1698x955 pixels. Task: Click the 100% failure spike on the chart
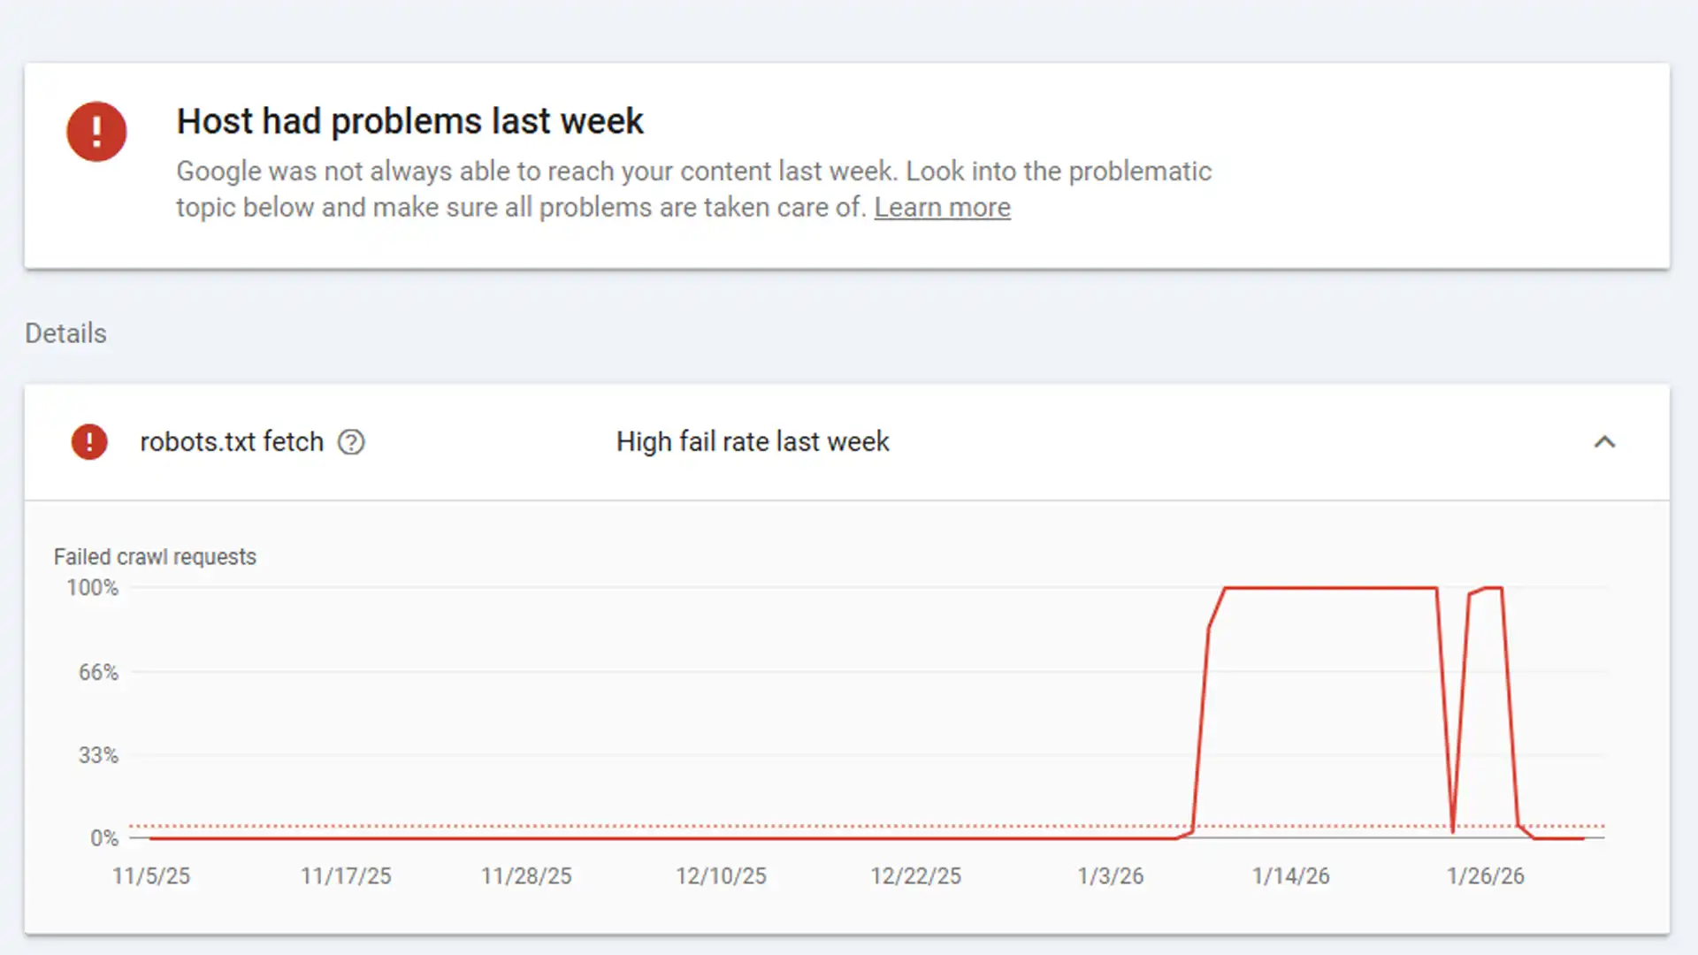pos(1327,587)
